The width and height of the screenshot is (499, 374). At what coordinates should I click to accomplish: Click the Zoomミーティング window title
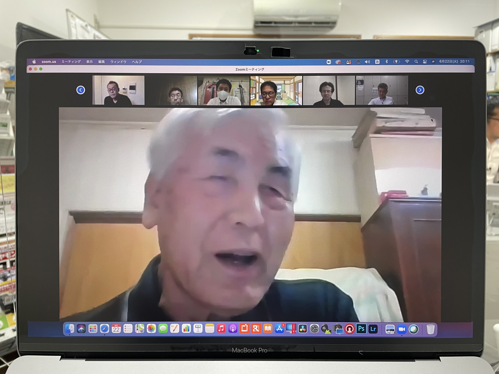250,69
